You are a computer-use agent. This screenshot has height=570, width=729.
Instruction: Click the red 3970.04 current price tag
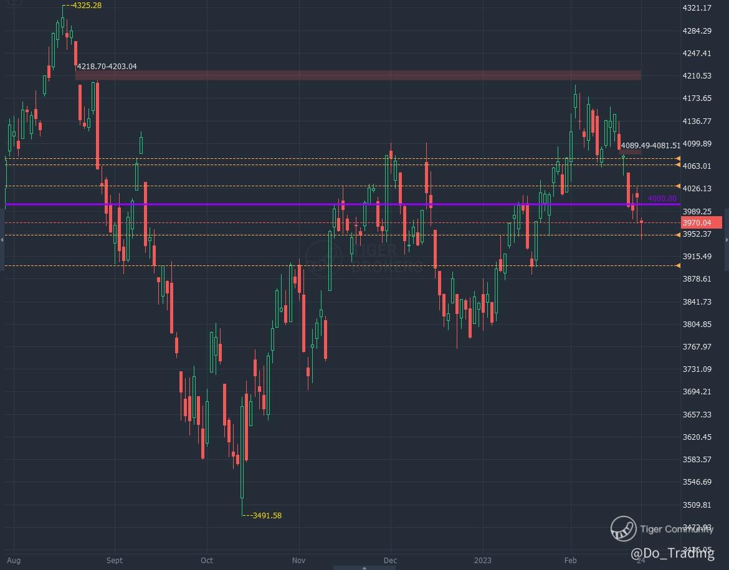click(x=701, y=222)
